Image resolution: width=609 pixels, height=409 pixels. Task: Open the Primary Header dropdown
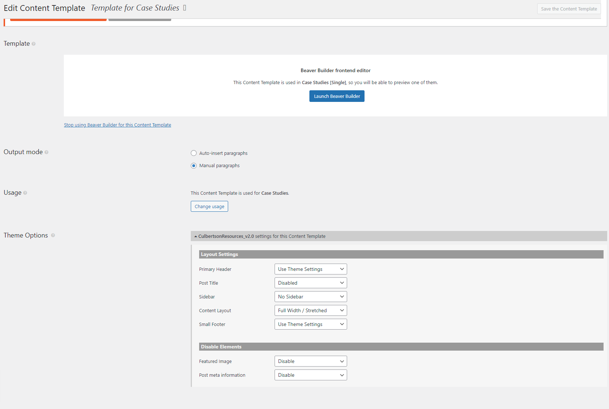coord(310,269)
